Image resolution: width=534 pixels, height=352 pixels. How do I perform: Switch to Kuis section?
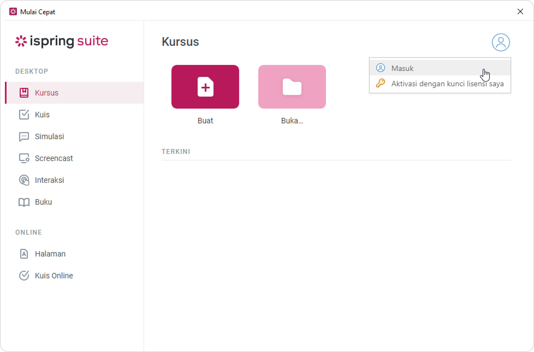(75, 115)
